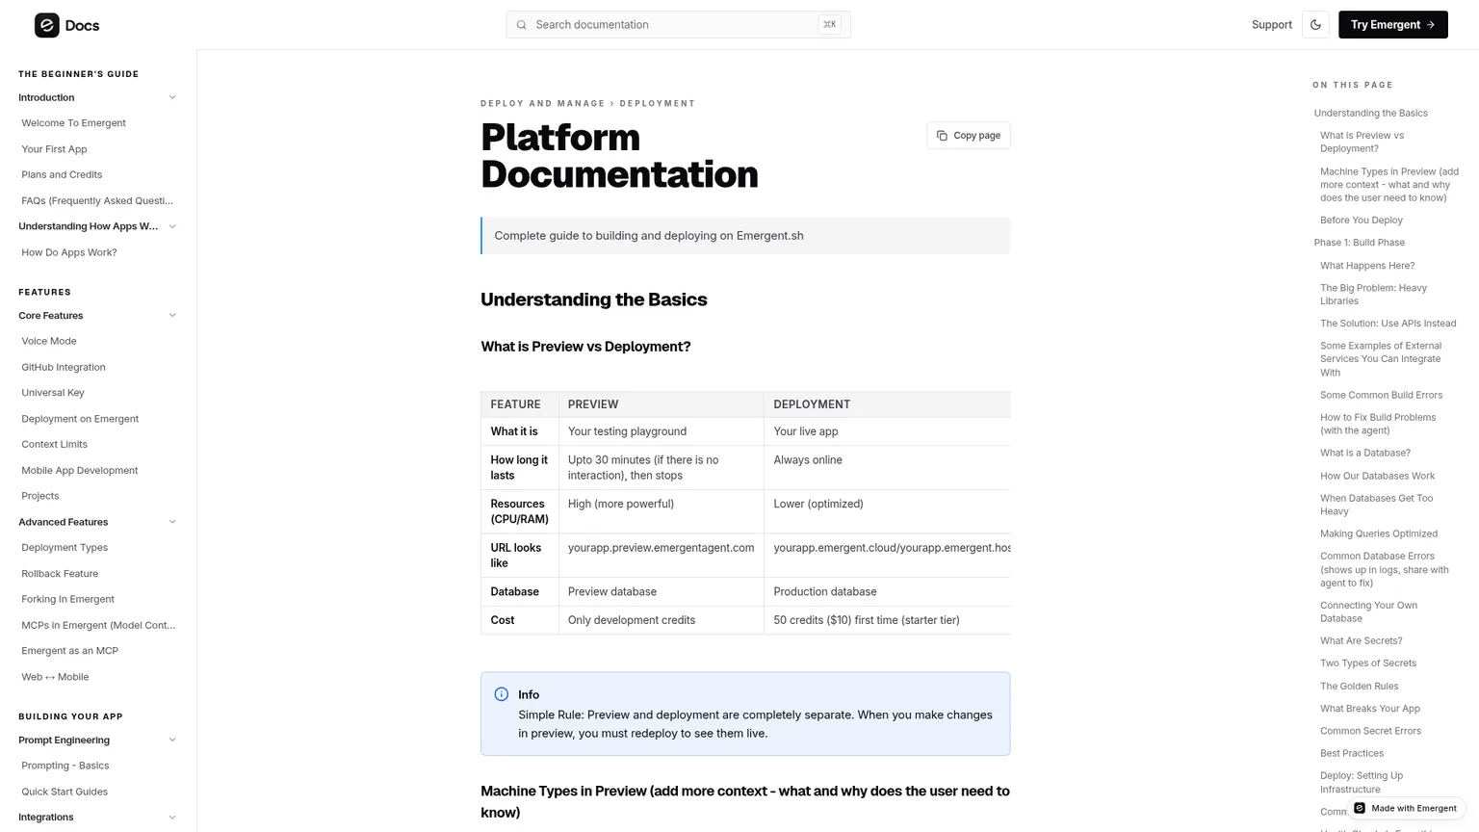Open Forking In Emergent page
Viewport: 1479px width, 832px height.
(67, 599)
